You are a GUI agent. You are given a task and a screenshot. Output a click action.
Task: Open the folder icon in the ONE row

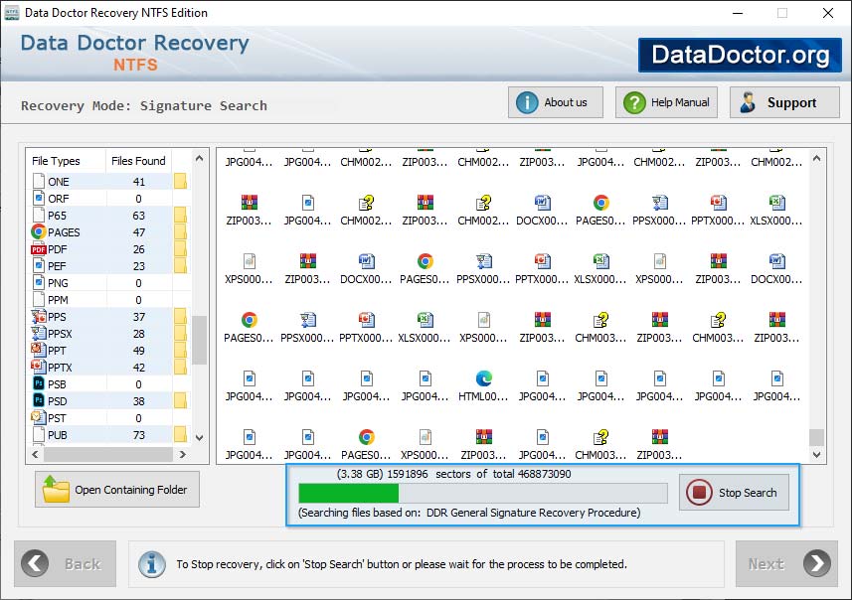pyautogui.click(x=180, y=182)
